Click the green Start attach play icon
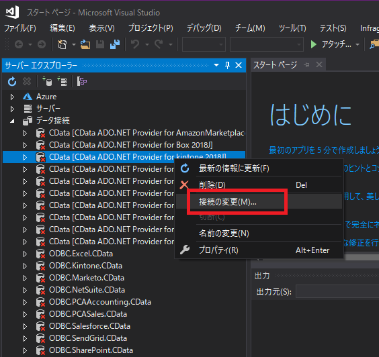Viewport: 379px width, 357px height. [x=314, y=44]
